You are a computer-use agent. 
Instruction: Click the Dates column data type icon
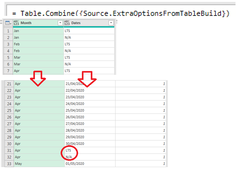[x=67, y=23]
